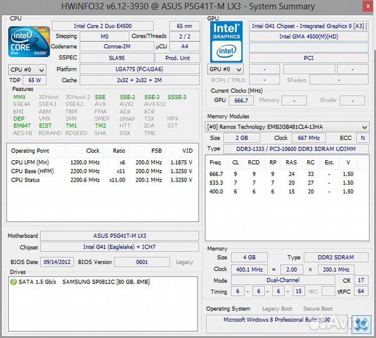The image size is (376, 338).
Task: Click the 2.00 memory multiplier field
Action: 292,270
